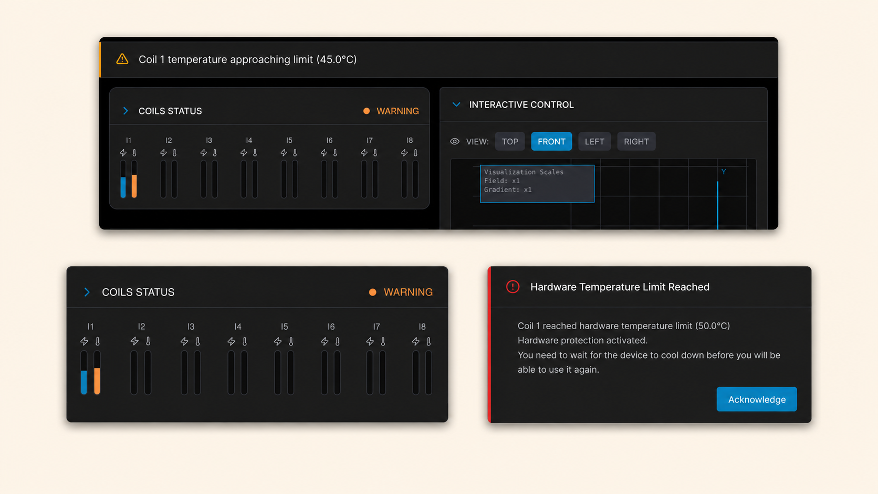Screen dimensions: 878x494
Task: Click the orange I1 temperature bar in upper Coils Status
Action: [x=134, y=186]
